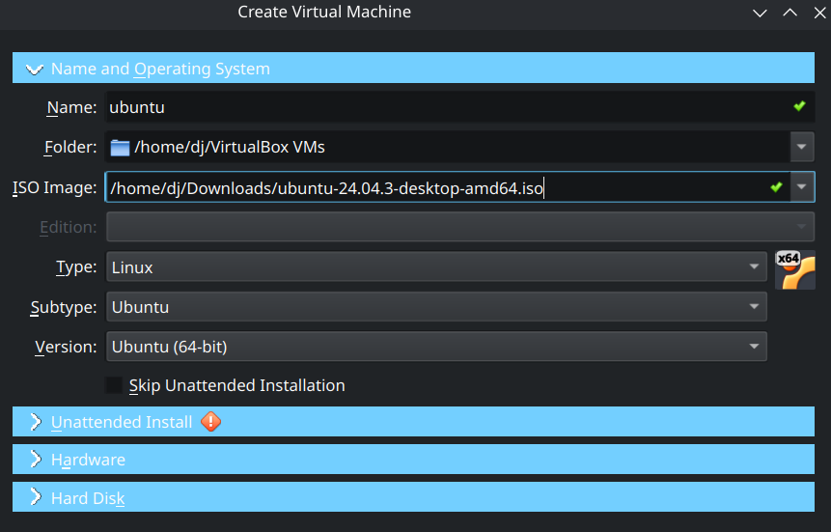Minimize the window with the down chevron
This screenshot has width=831, height=532.
[760, 13]
